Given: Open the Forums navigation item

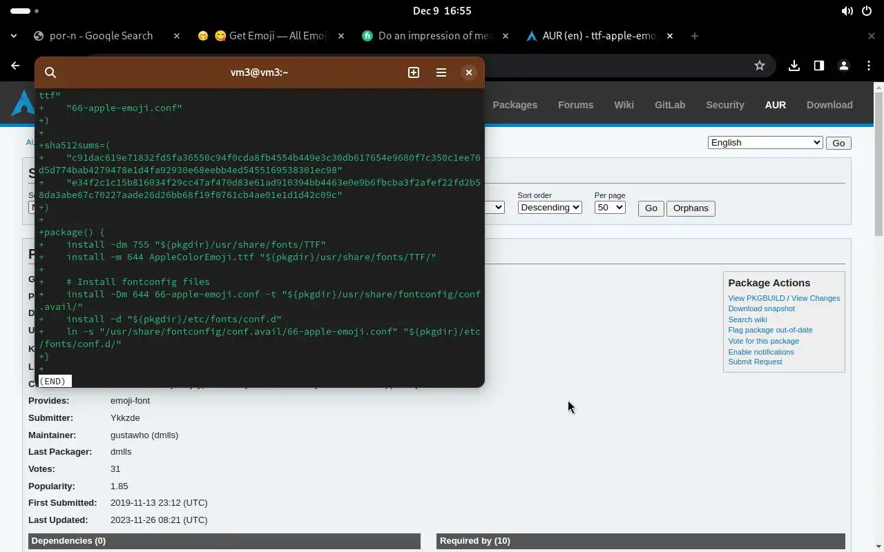Looking at the screenshot, I should click(x=575, y=105).
